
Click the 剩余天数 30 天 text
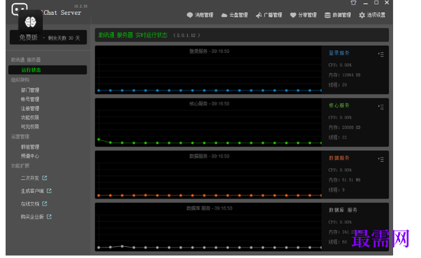[64, 38]
